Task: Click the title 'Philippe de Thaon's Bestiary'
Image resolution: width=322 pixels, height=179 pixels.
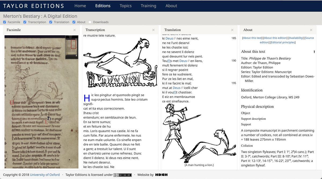Action: 270,58
